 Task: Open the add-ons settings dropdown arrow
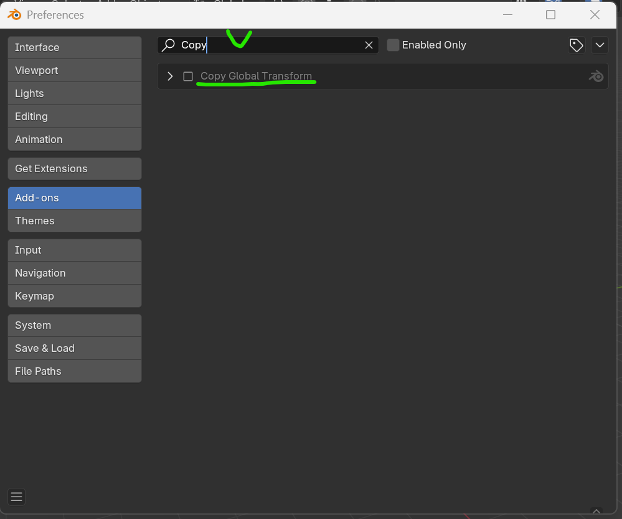click(x=600, y=45)
